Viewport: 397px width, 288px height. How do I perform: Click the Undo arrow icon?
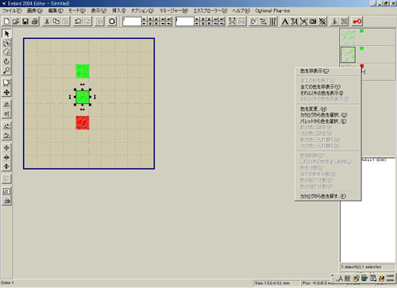78,21
